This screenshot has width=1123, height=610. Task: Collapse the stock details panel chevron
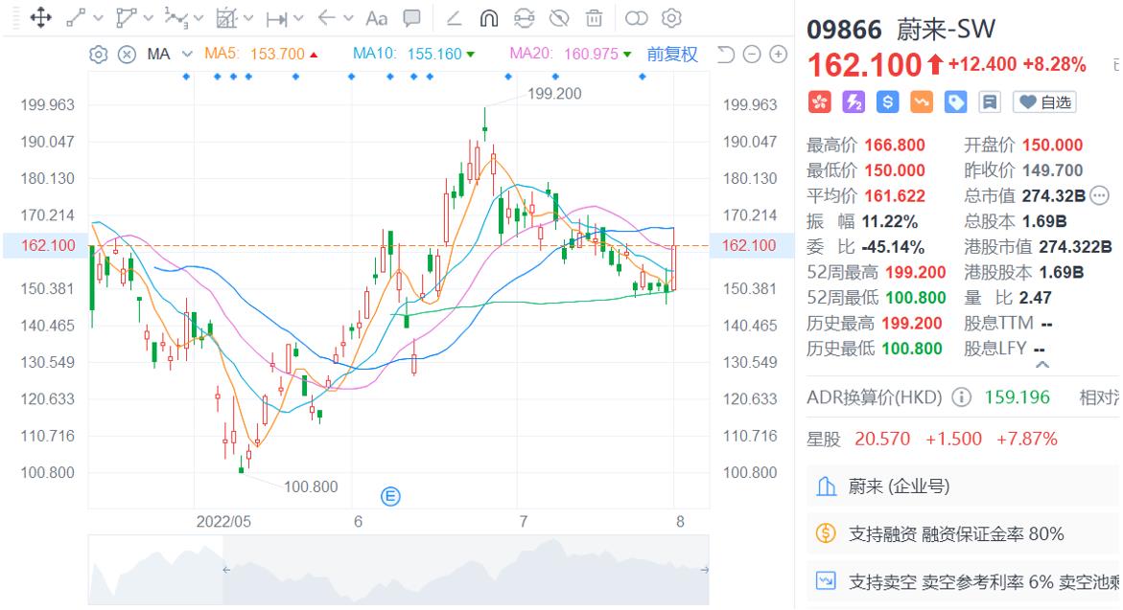tap(1041, 364)
